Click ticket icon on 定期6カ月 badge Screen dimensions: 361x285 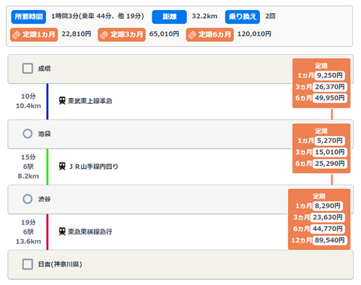click(x=192, y=35)
